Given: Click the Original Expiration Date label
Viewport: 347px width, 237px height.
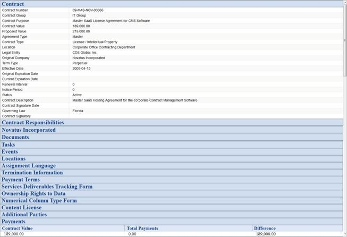Looking at the screenshot, I should pyautogui.click(x=20, y=74).
